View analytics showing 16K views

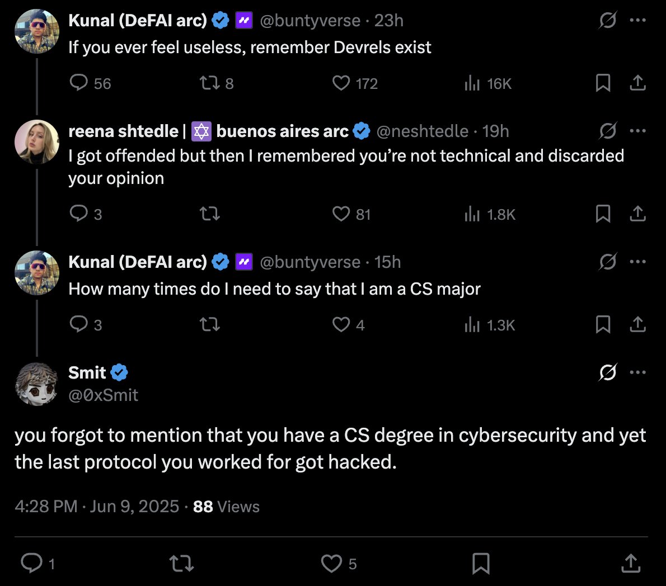point(472,83)
